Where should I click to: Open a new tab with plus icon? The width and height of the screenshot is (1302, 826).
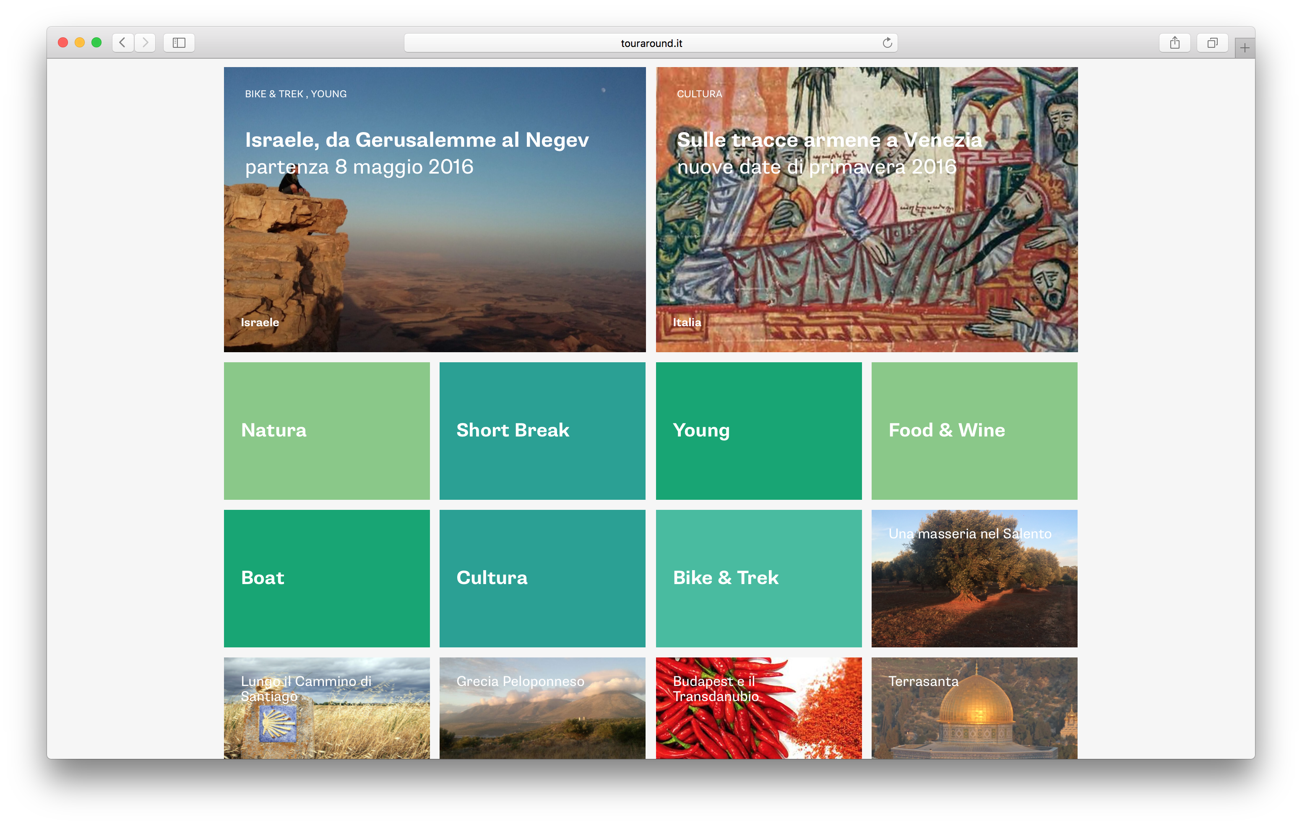[x=1244, y=48]
